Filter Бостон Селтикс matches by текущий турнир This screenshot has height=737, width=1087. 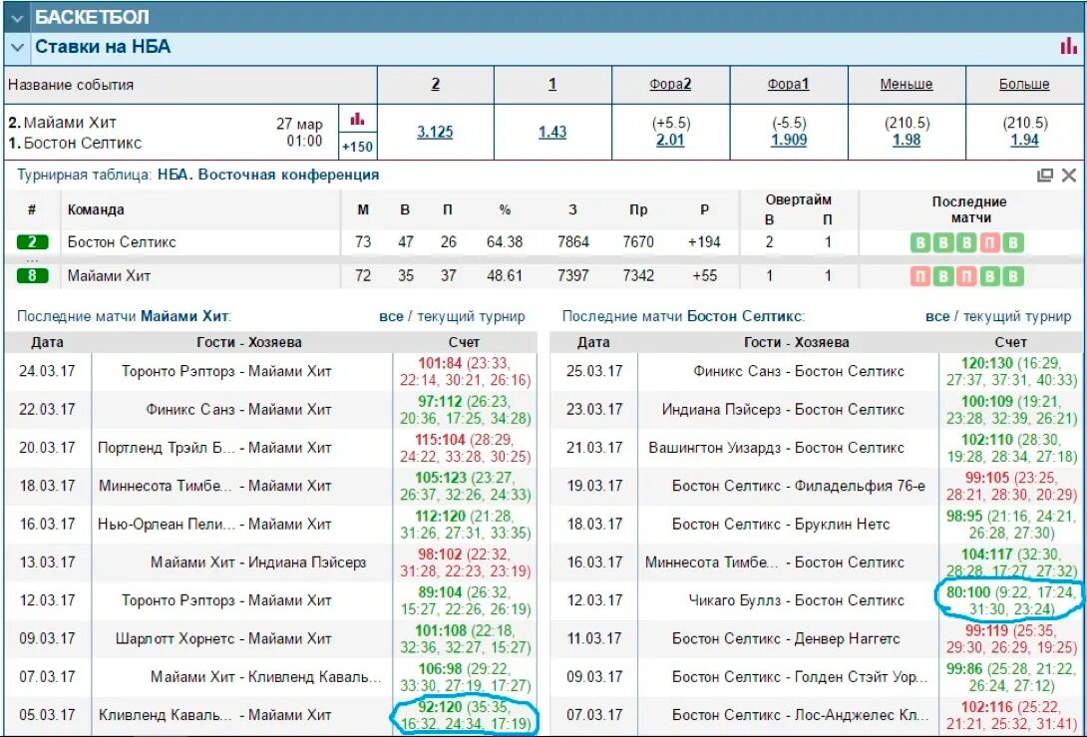pyautogui.click(x=1017, y=317)
